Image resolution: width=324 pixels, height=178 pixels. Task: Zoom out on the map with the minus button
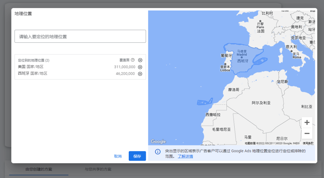pos(307,133)
